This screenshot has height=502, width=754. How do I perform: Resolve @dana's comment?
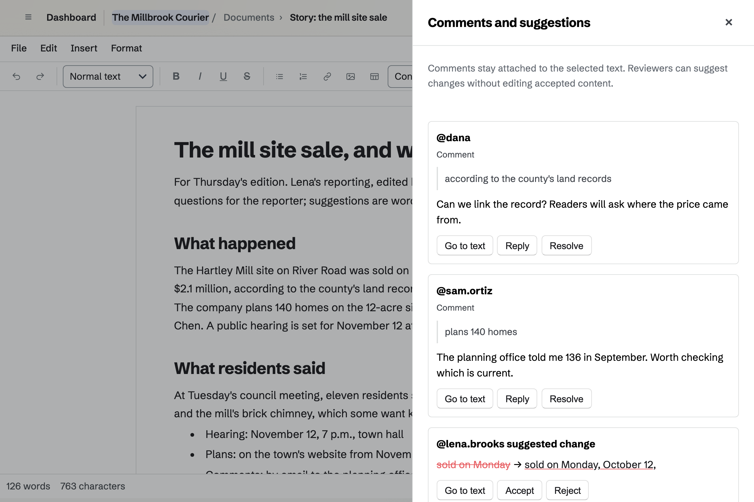tap(566, 246)
